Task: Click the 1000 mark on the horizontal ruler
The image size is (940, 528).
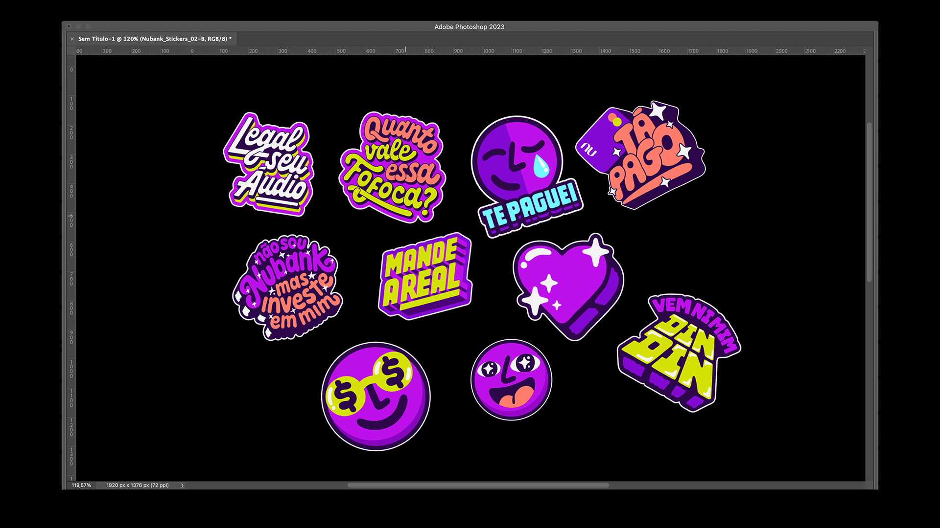Action: point(488,51)
